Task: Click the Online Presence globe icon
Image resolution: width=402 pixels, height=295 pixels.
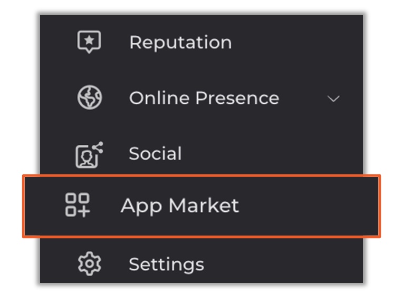Action: click(x=90, y=98)
